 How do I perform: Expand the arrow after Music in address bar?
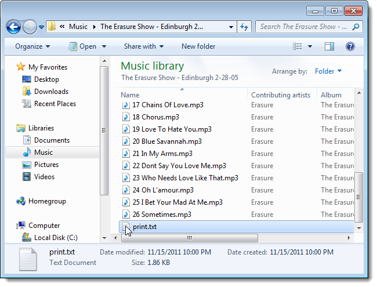coord(94,27)
